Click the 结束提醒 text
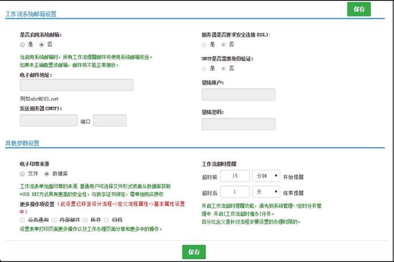Viewport: 394px width, 262px height. (293, 193)
